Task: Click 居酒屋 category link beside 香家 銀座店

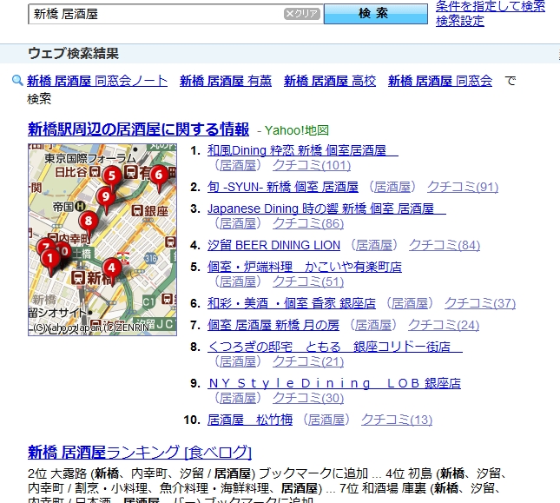Action: point(410,303)
